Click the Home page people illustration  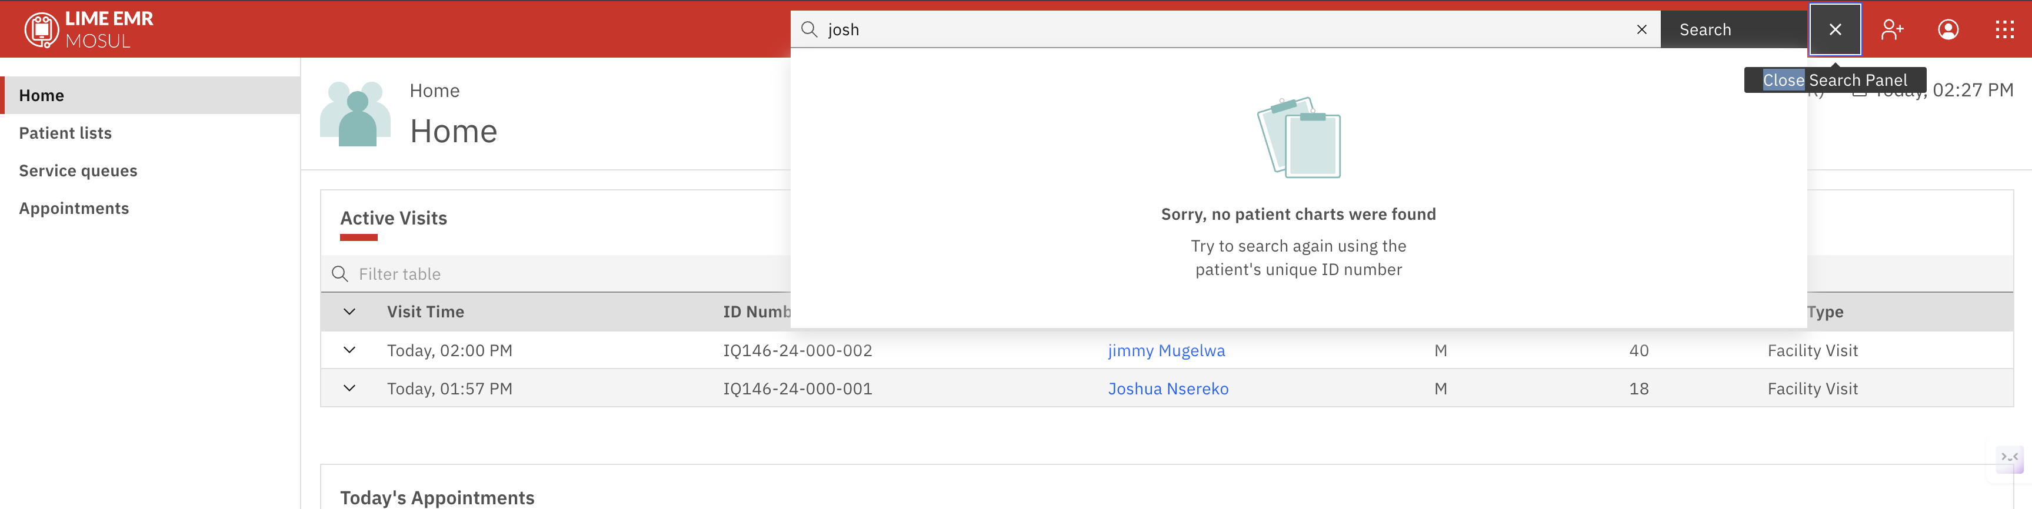point(355,113)
